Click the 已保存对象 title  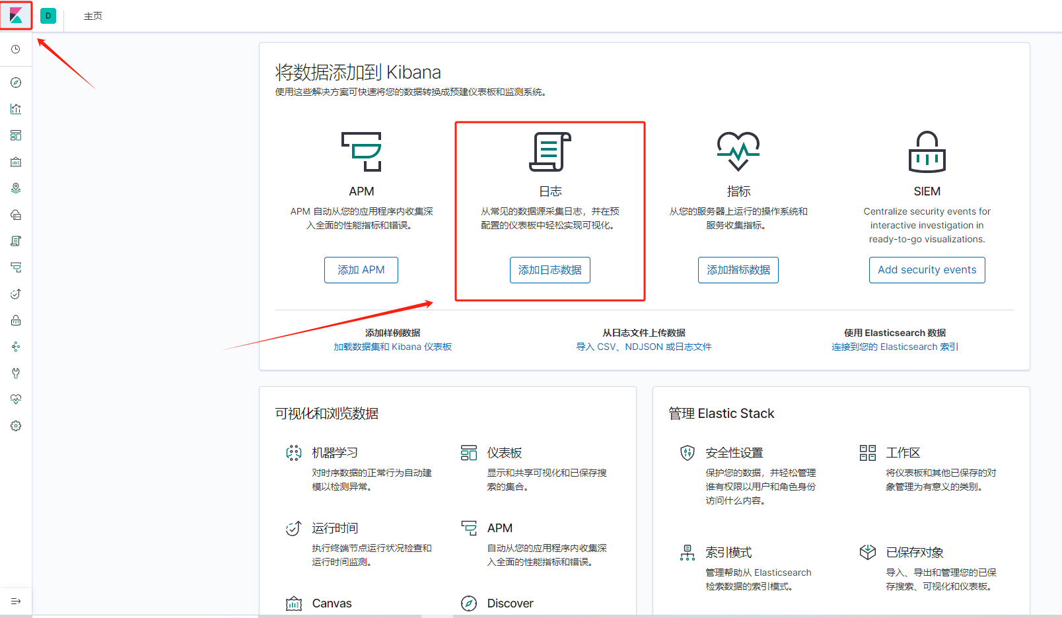tap(915, 553)
